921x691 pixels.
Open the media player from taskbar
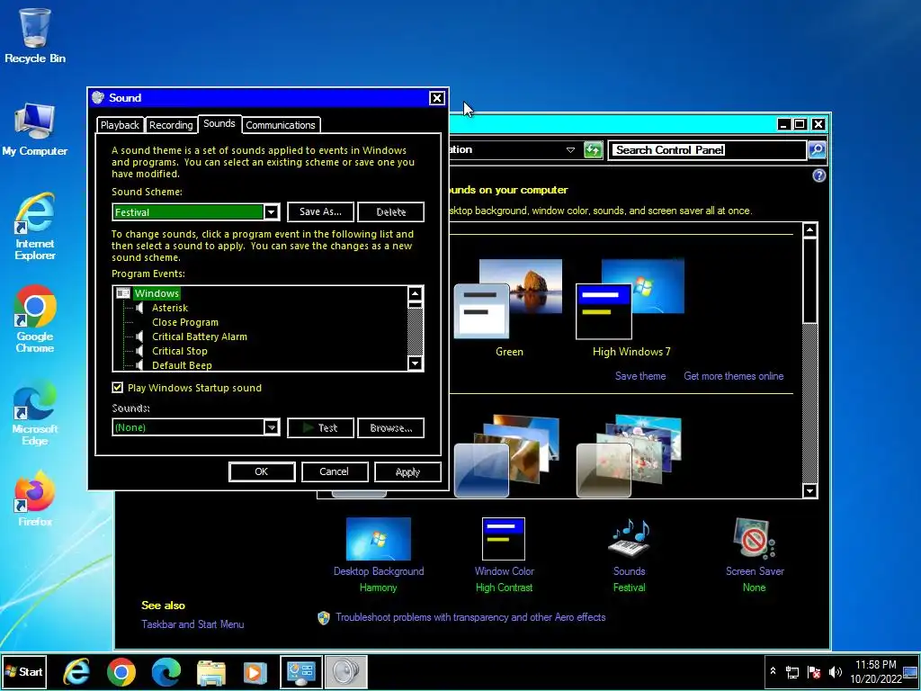255,672
